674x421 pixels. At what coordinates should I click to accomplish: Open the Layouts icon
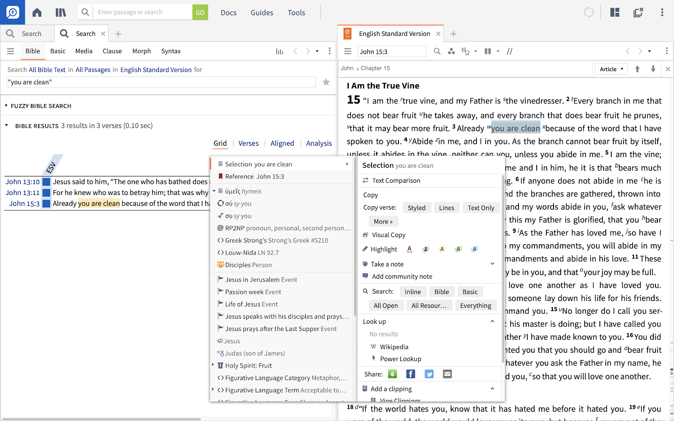click(x=615, y=13)
